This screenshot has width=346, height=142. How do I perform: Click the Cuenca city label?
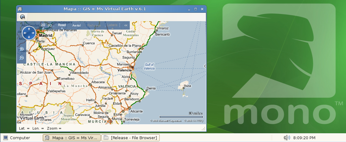(x=89, y=43)
